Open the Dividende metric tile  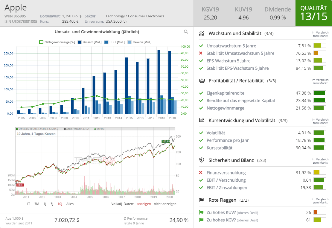278,13
